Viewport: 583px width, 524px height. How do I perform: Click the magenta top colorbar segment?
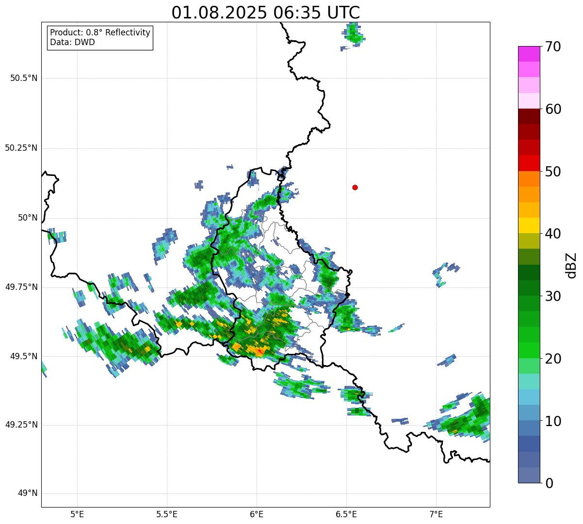[x=529, y=54]
